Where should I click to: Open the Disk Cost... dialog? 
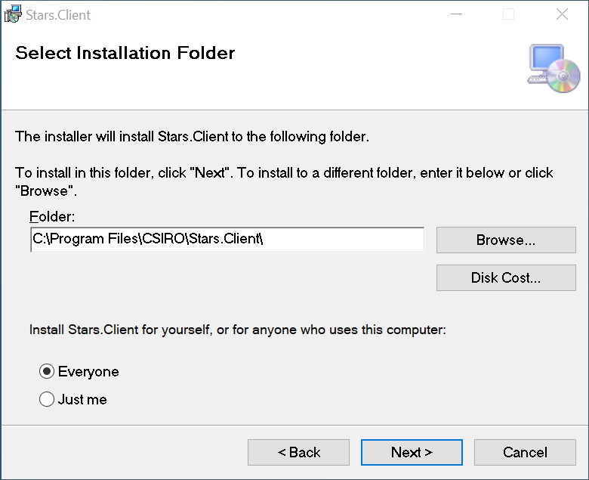tap(505, 277)
